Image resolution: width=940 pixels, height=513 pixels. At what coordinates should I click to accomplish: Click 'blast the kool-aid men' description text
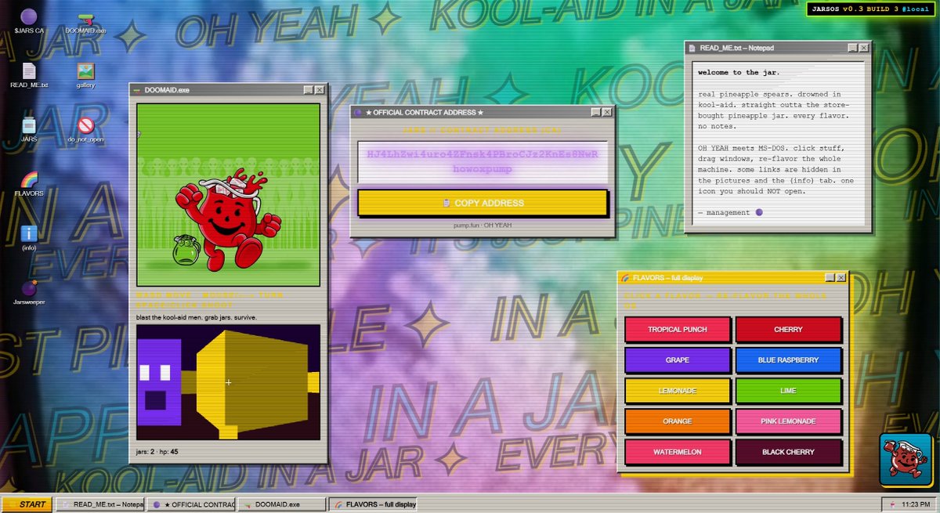pos(197,317)
